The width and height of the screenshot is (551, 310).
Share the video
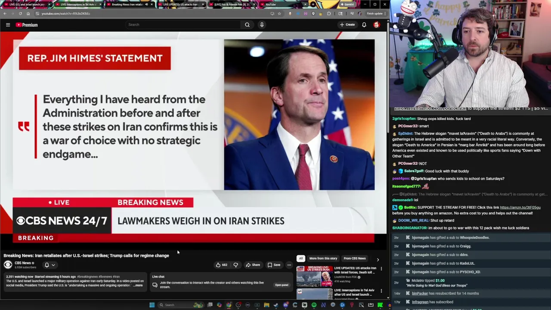(253, 265)
